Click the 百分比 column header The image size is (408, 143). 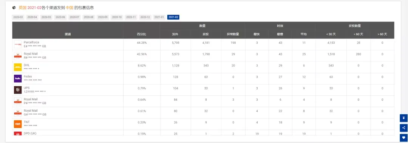pos(142,34)
